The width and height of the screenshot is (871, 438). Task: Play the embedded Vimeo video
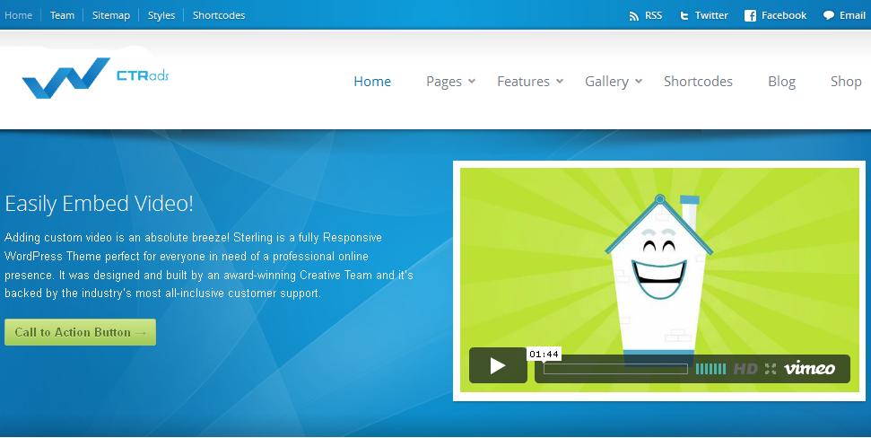pyautogui.click(x=498, y=365)
